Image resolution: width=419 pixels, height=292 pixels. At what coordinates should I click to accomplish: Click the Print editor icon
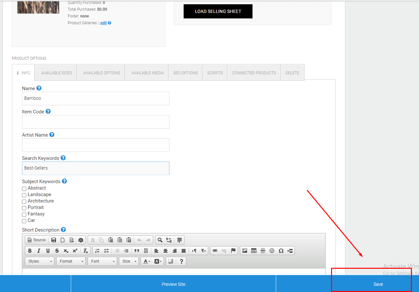(x=81, y=240)
